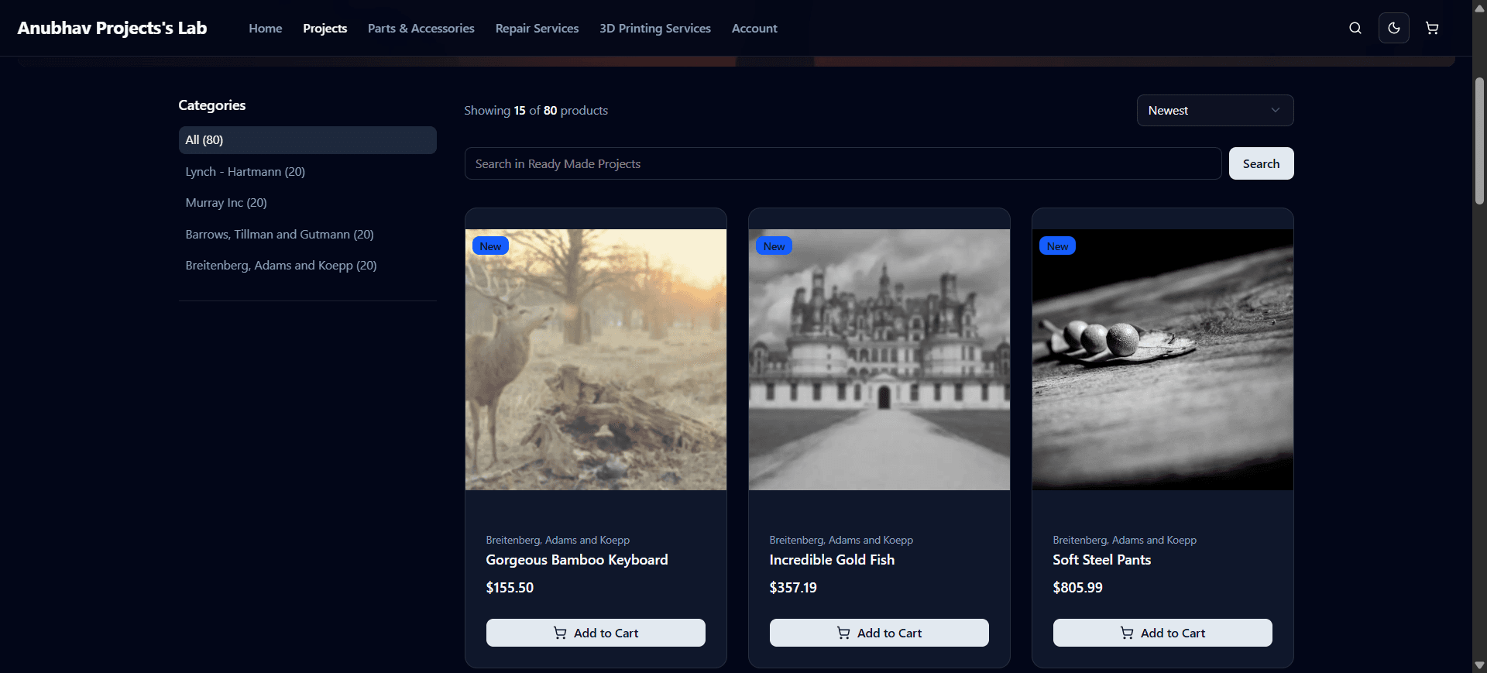Open the search magnifier icon in header
Viewport: 1487px width, 673px height.
(x=1355, y=28)
